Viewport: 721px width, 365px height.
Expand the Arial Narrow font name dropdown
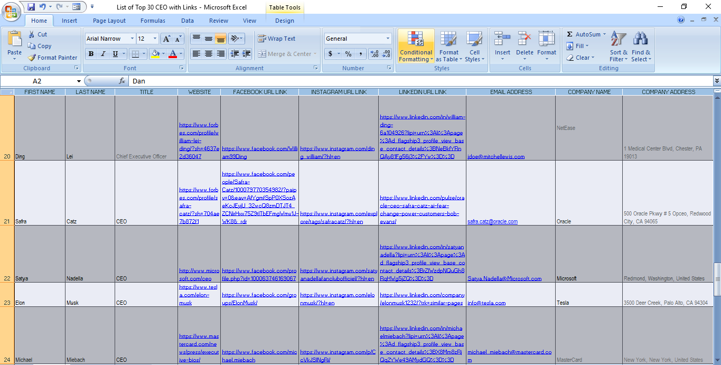coord(132,39)
